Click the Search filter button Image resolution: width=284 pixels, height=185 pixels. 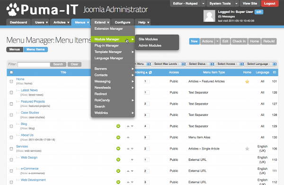[58, 64]
